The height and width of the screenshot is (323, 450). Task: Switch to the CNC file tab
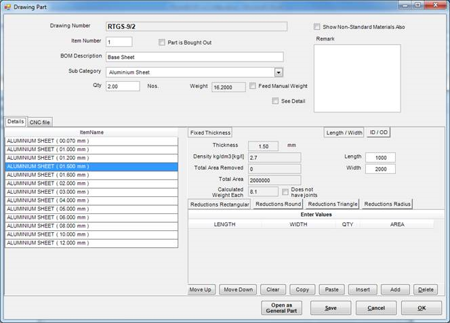tap(40, 122)
